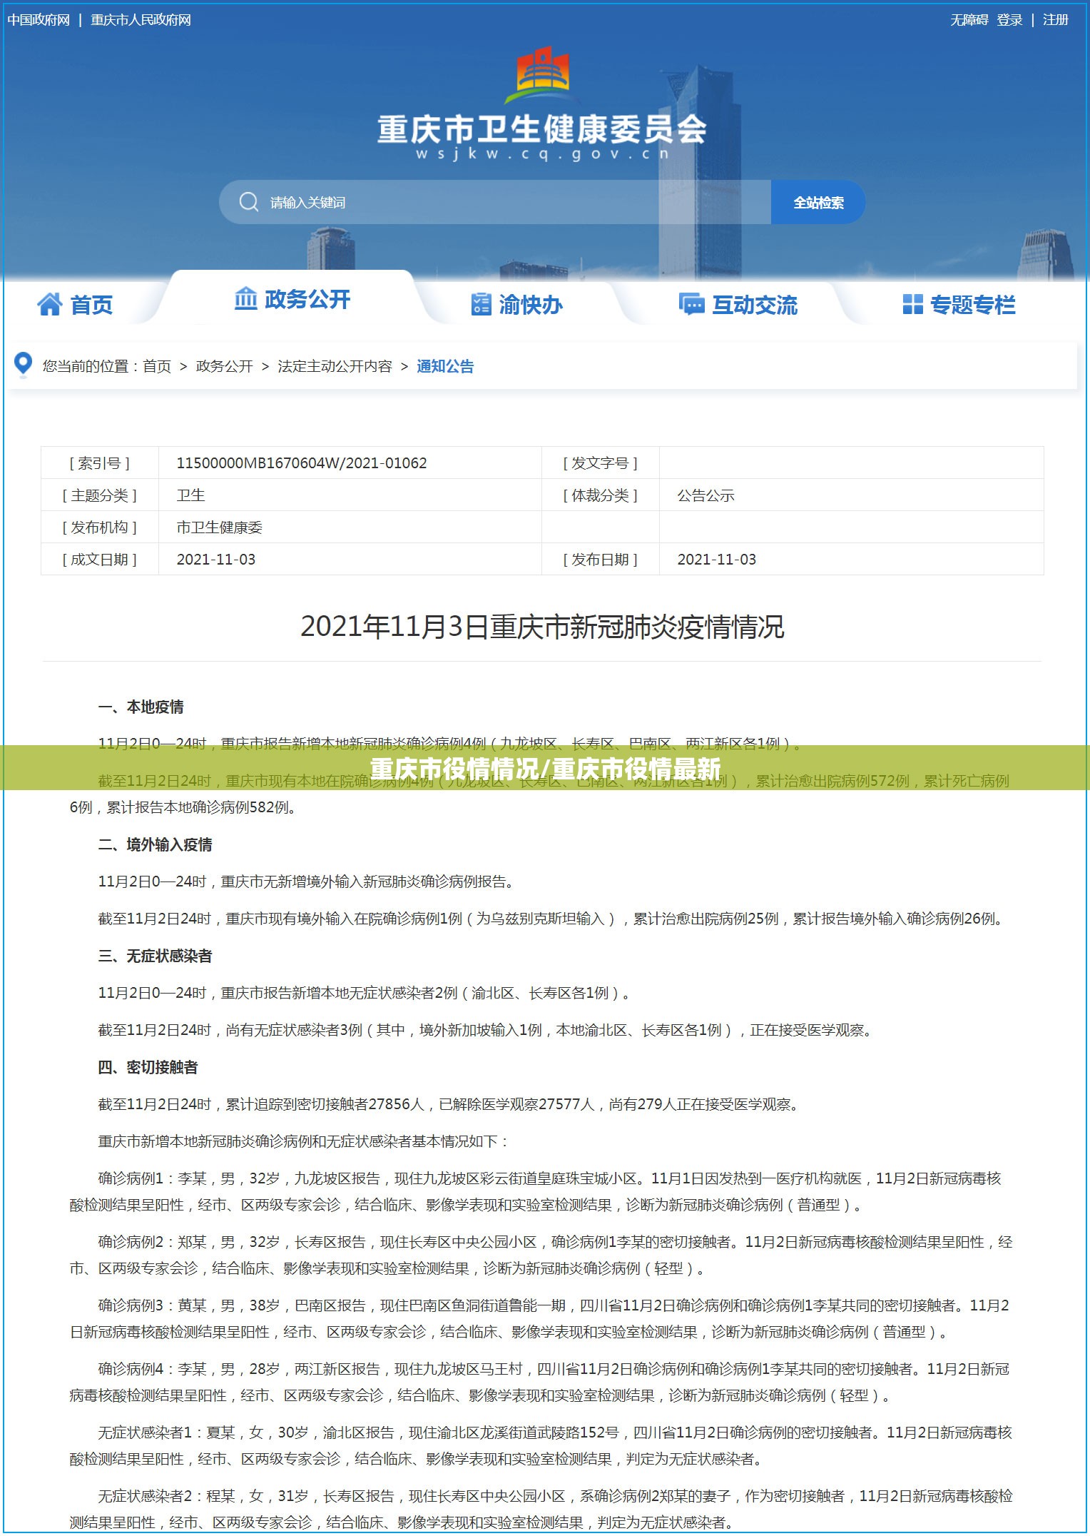Screen dimensions: 1090x1536
Task: Click the checklist icon beside 渝快办
Action: [x=482, y=304]
